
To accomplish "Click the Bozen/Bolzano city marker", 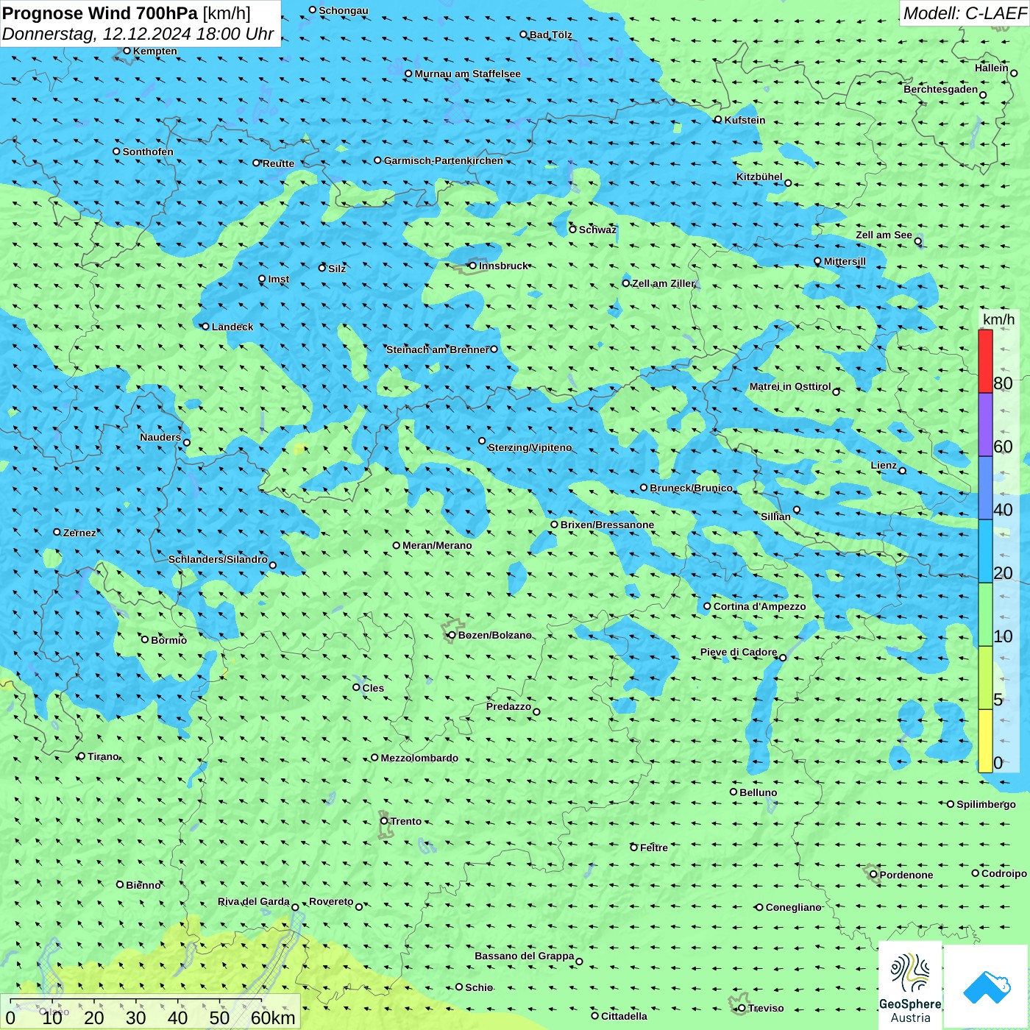I will [452, 635].
